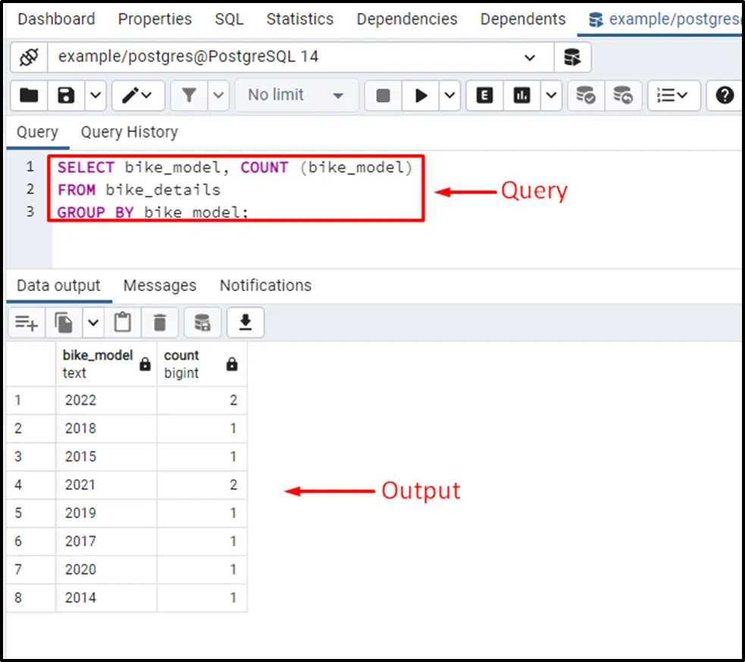Select the cell with 2018
Image resolution: width=745 pixels, height=662 pixels.
pyautogui.click(x=106, y=428)
